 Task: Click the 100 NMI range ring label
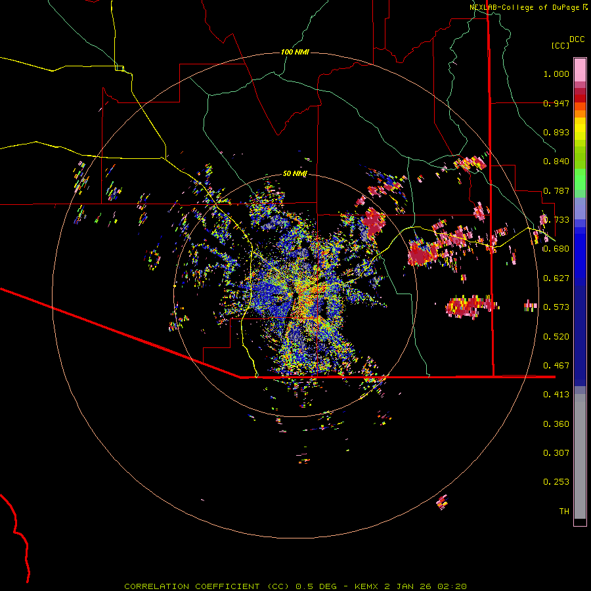(295, 52)
